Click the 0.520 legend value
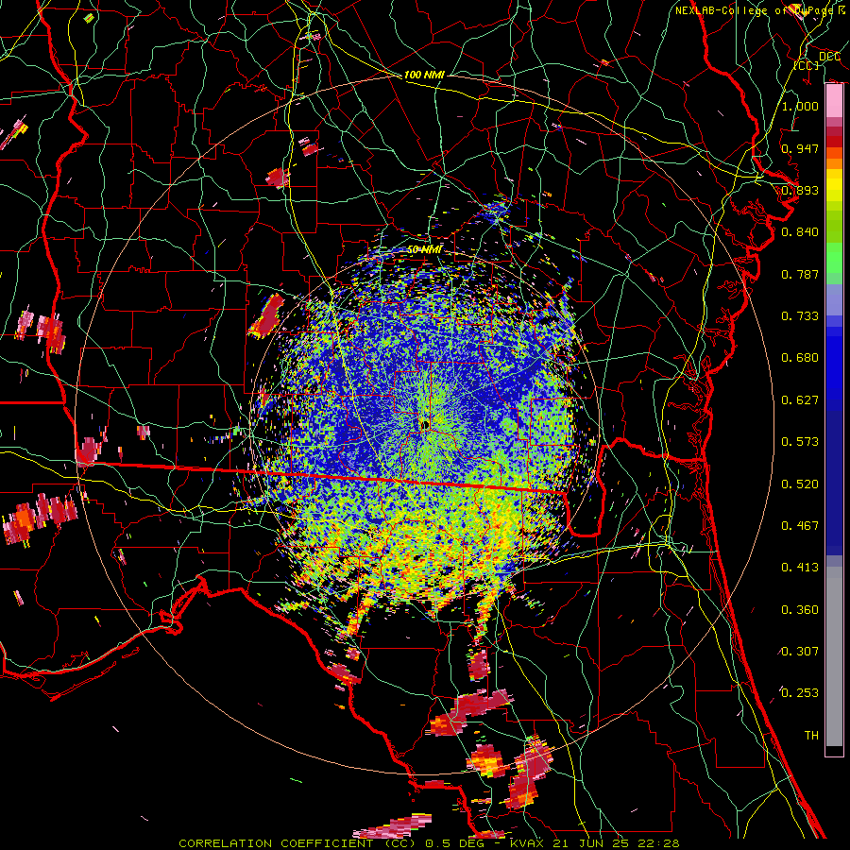The width and height of the screenshot is (850, 850). [800, 484]
